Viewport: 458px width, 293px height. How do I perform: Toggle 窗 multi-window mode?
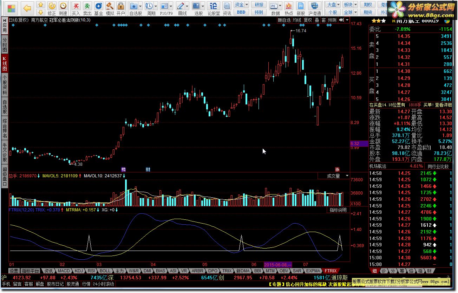pyautogui.click(x=323, y=20)
